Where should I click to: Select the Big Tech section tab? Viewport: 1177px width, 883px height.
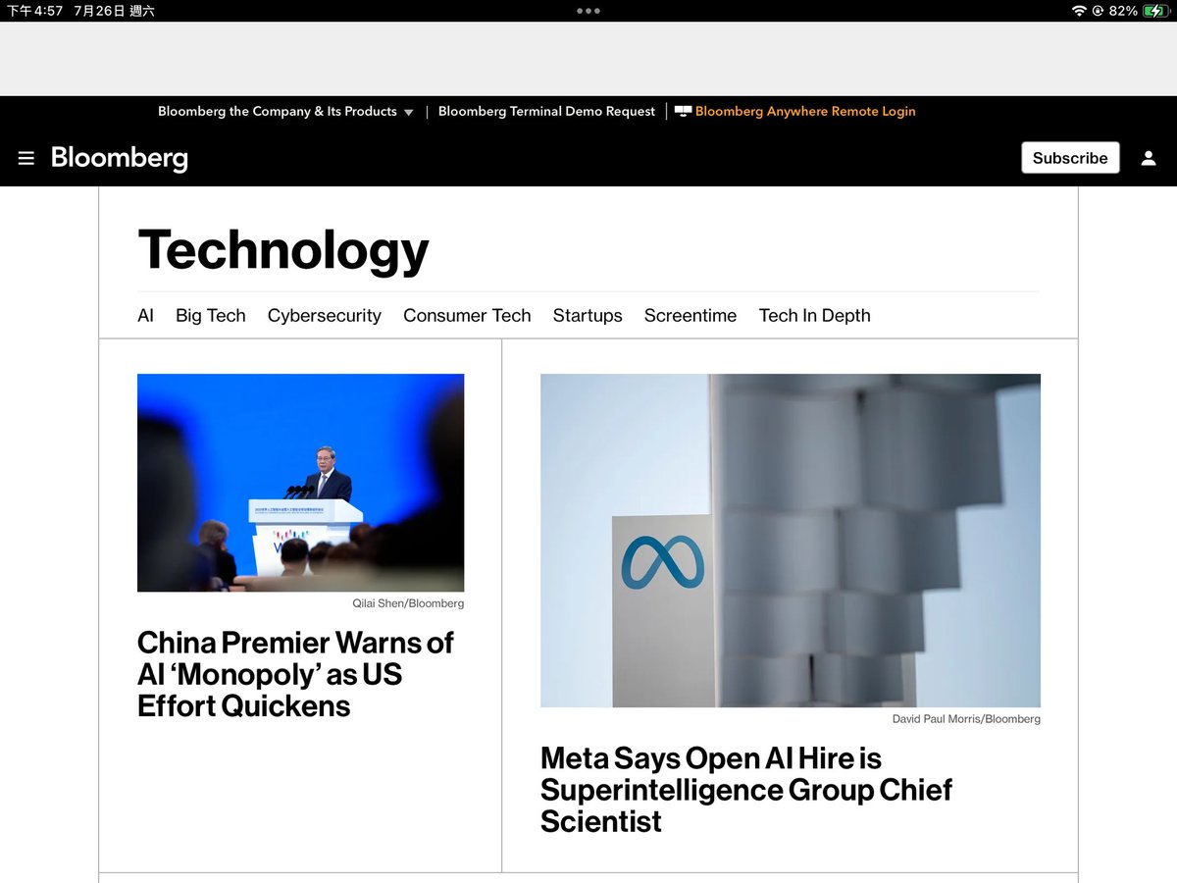[211, 316]
